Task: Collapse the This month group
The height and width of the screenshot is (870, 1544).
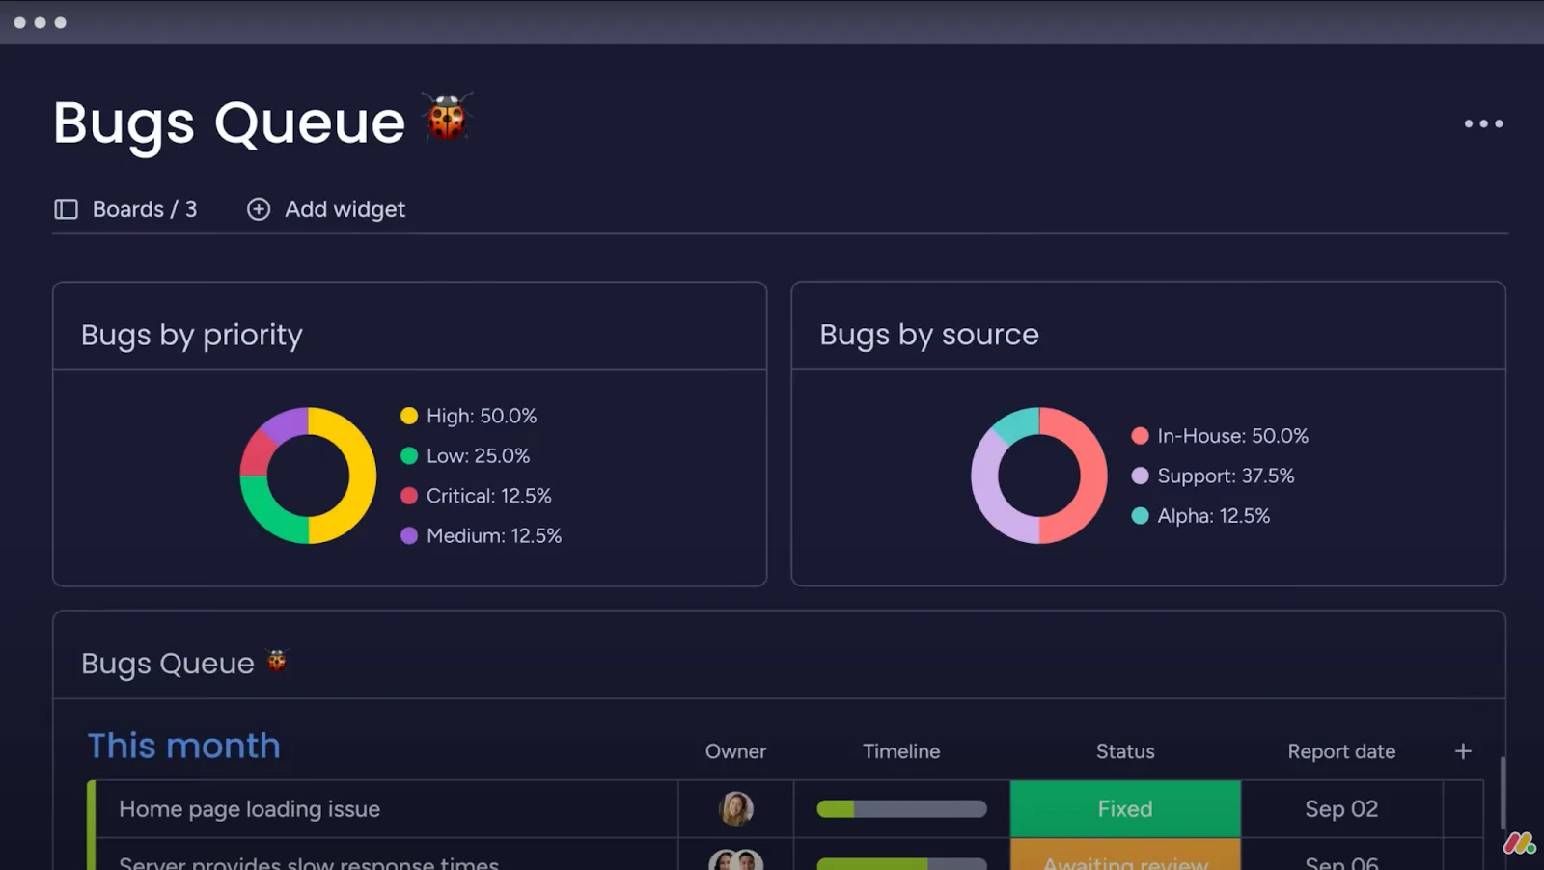Action: (183, 745)
